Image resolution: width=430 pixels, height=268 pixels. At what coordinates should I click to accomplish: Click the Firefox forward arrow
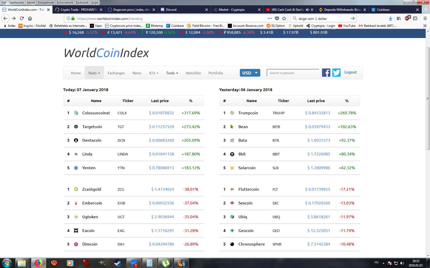tap(14, 18)
